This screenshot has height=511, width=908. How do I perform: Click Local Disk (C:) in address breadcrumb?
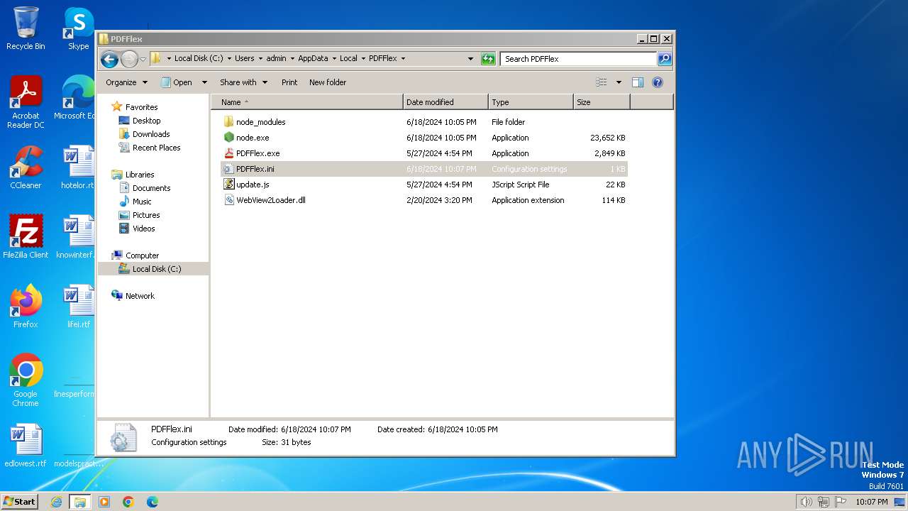(x=199, y=59)
